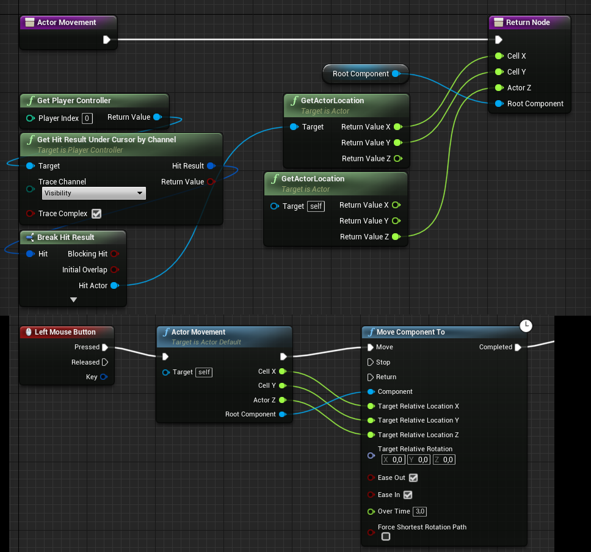Disable the Ease Out checkbox
The height and width of the screenshot is (552, 591).
click(413, 478)
